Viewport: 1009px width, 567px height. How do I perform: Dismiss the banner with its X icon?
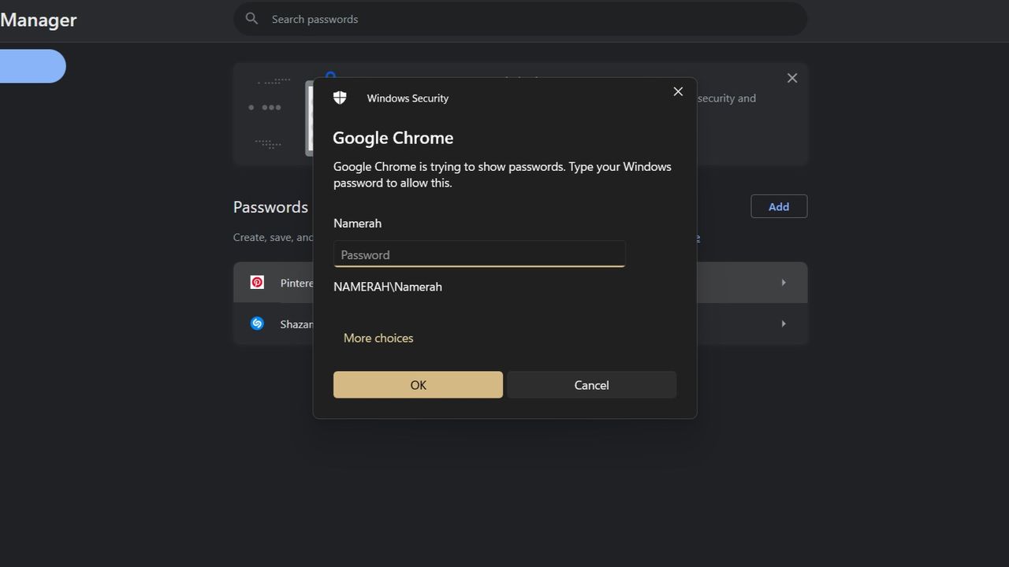[792, 78]
